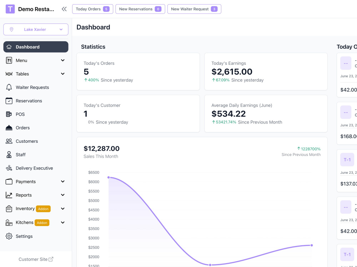This screenshot has height=267, width=357.
Task: Collapse the sidebar with the double-chevron icon
Action: [x=64, y=9]
